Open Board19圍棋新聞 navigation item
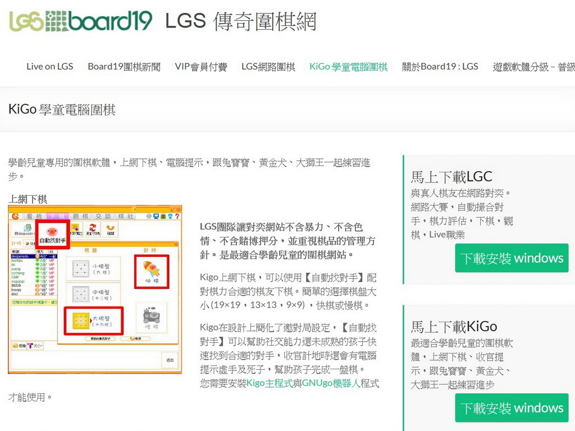Viewport: 575px width, 431px height. click(x=124, y=66)
